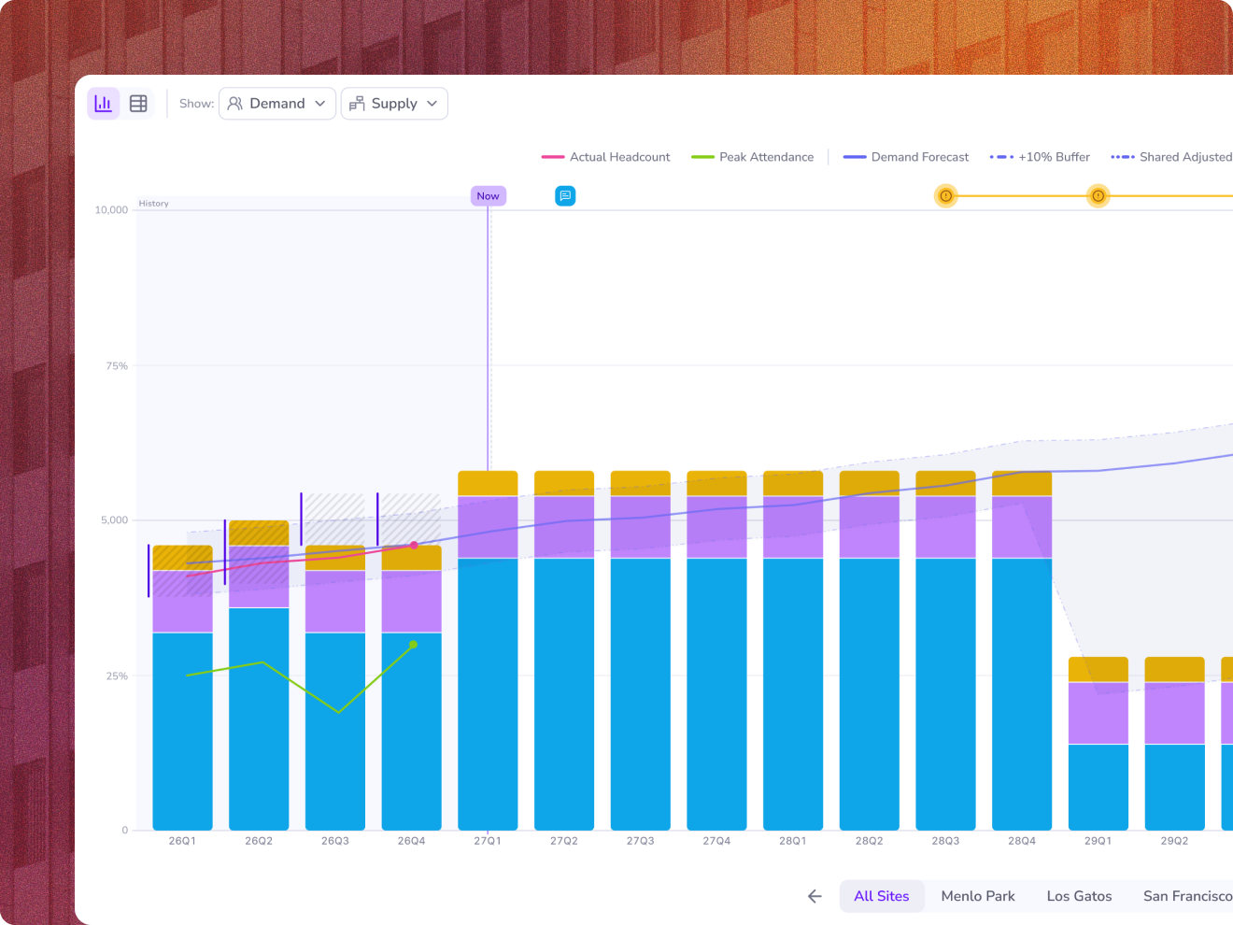Click the History label

click(x=154, y=204)
